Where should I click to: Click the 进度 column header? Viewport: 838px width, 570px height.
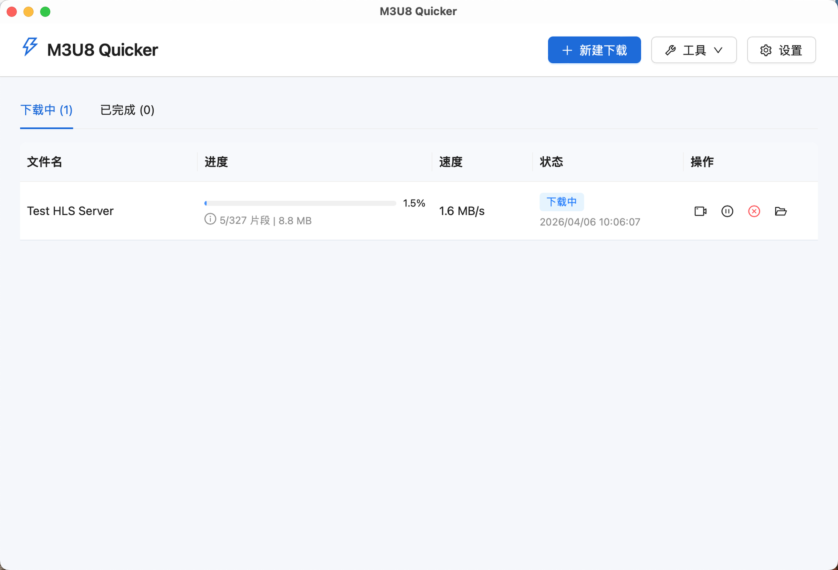216,162
